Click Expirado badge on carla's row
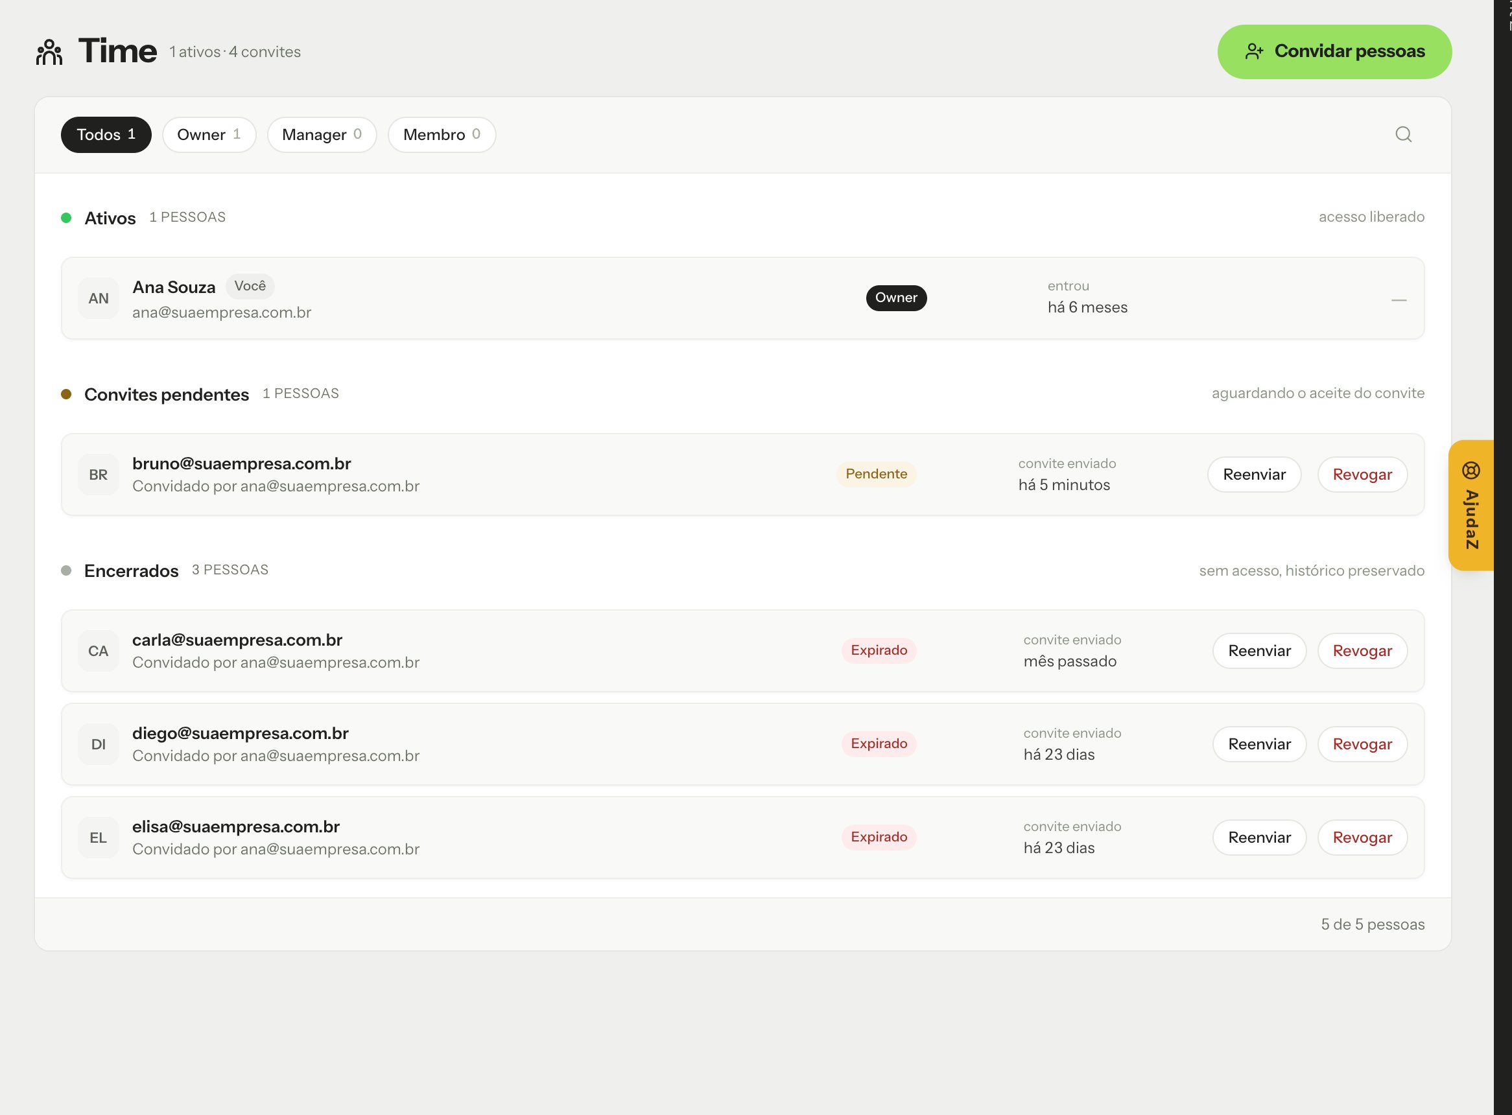This screenshot has height=1115, width=1512. tap(879, 650)
